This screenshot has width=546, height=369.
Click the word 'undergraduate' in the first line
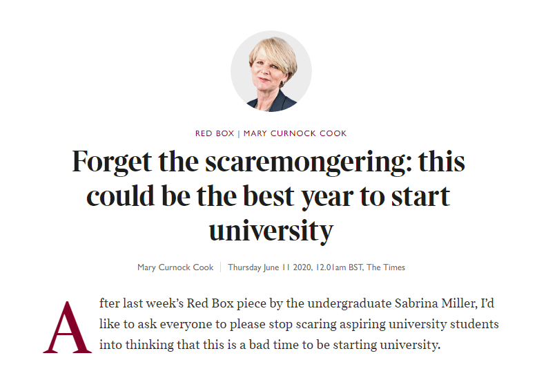(x=349, y=303)
